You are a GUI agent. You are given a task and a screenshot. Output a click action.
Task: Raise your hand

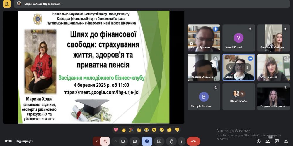coord(171,141)
